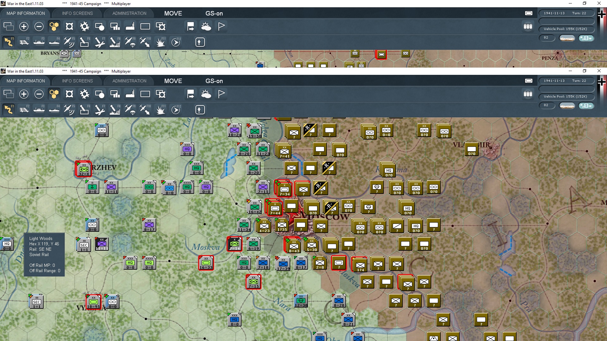This screenshot has height=341, width=607.
Task: Click the GS-on label to toggle it
Action: (214, 81)
